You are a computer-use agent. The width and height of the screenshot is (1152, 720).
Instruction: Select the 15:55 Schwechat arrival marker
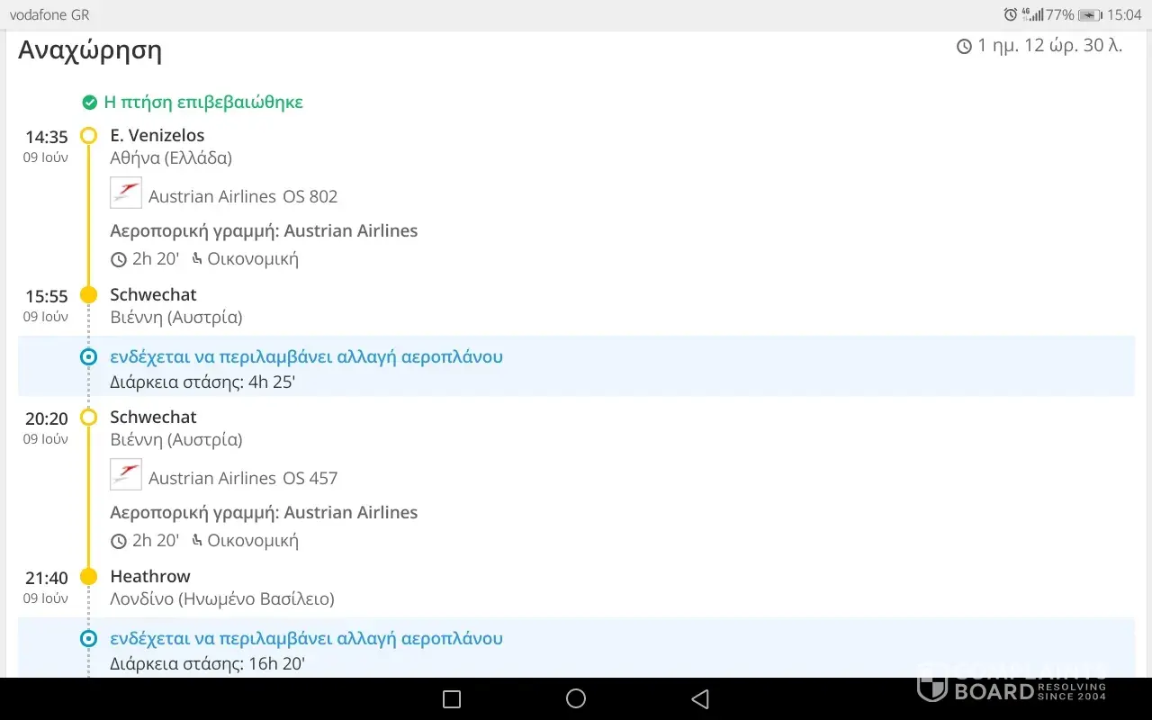click(x=88, y=295)
